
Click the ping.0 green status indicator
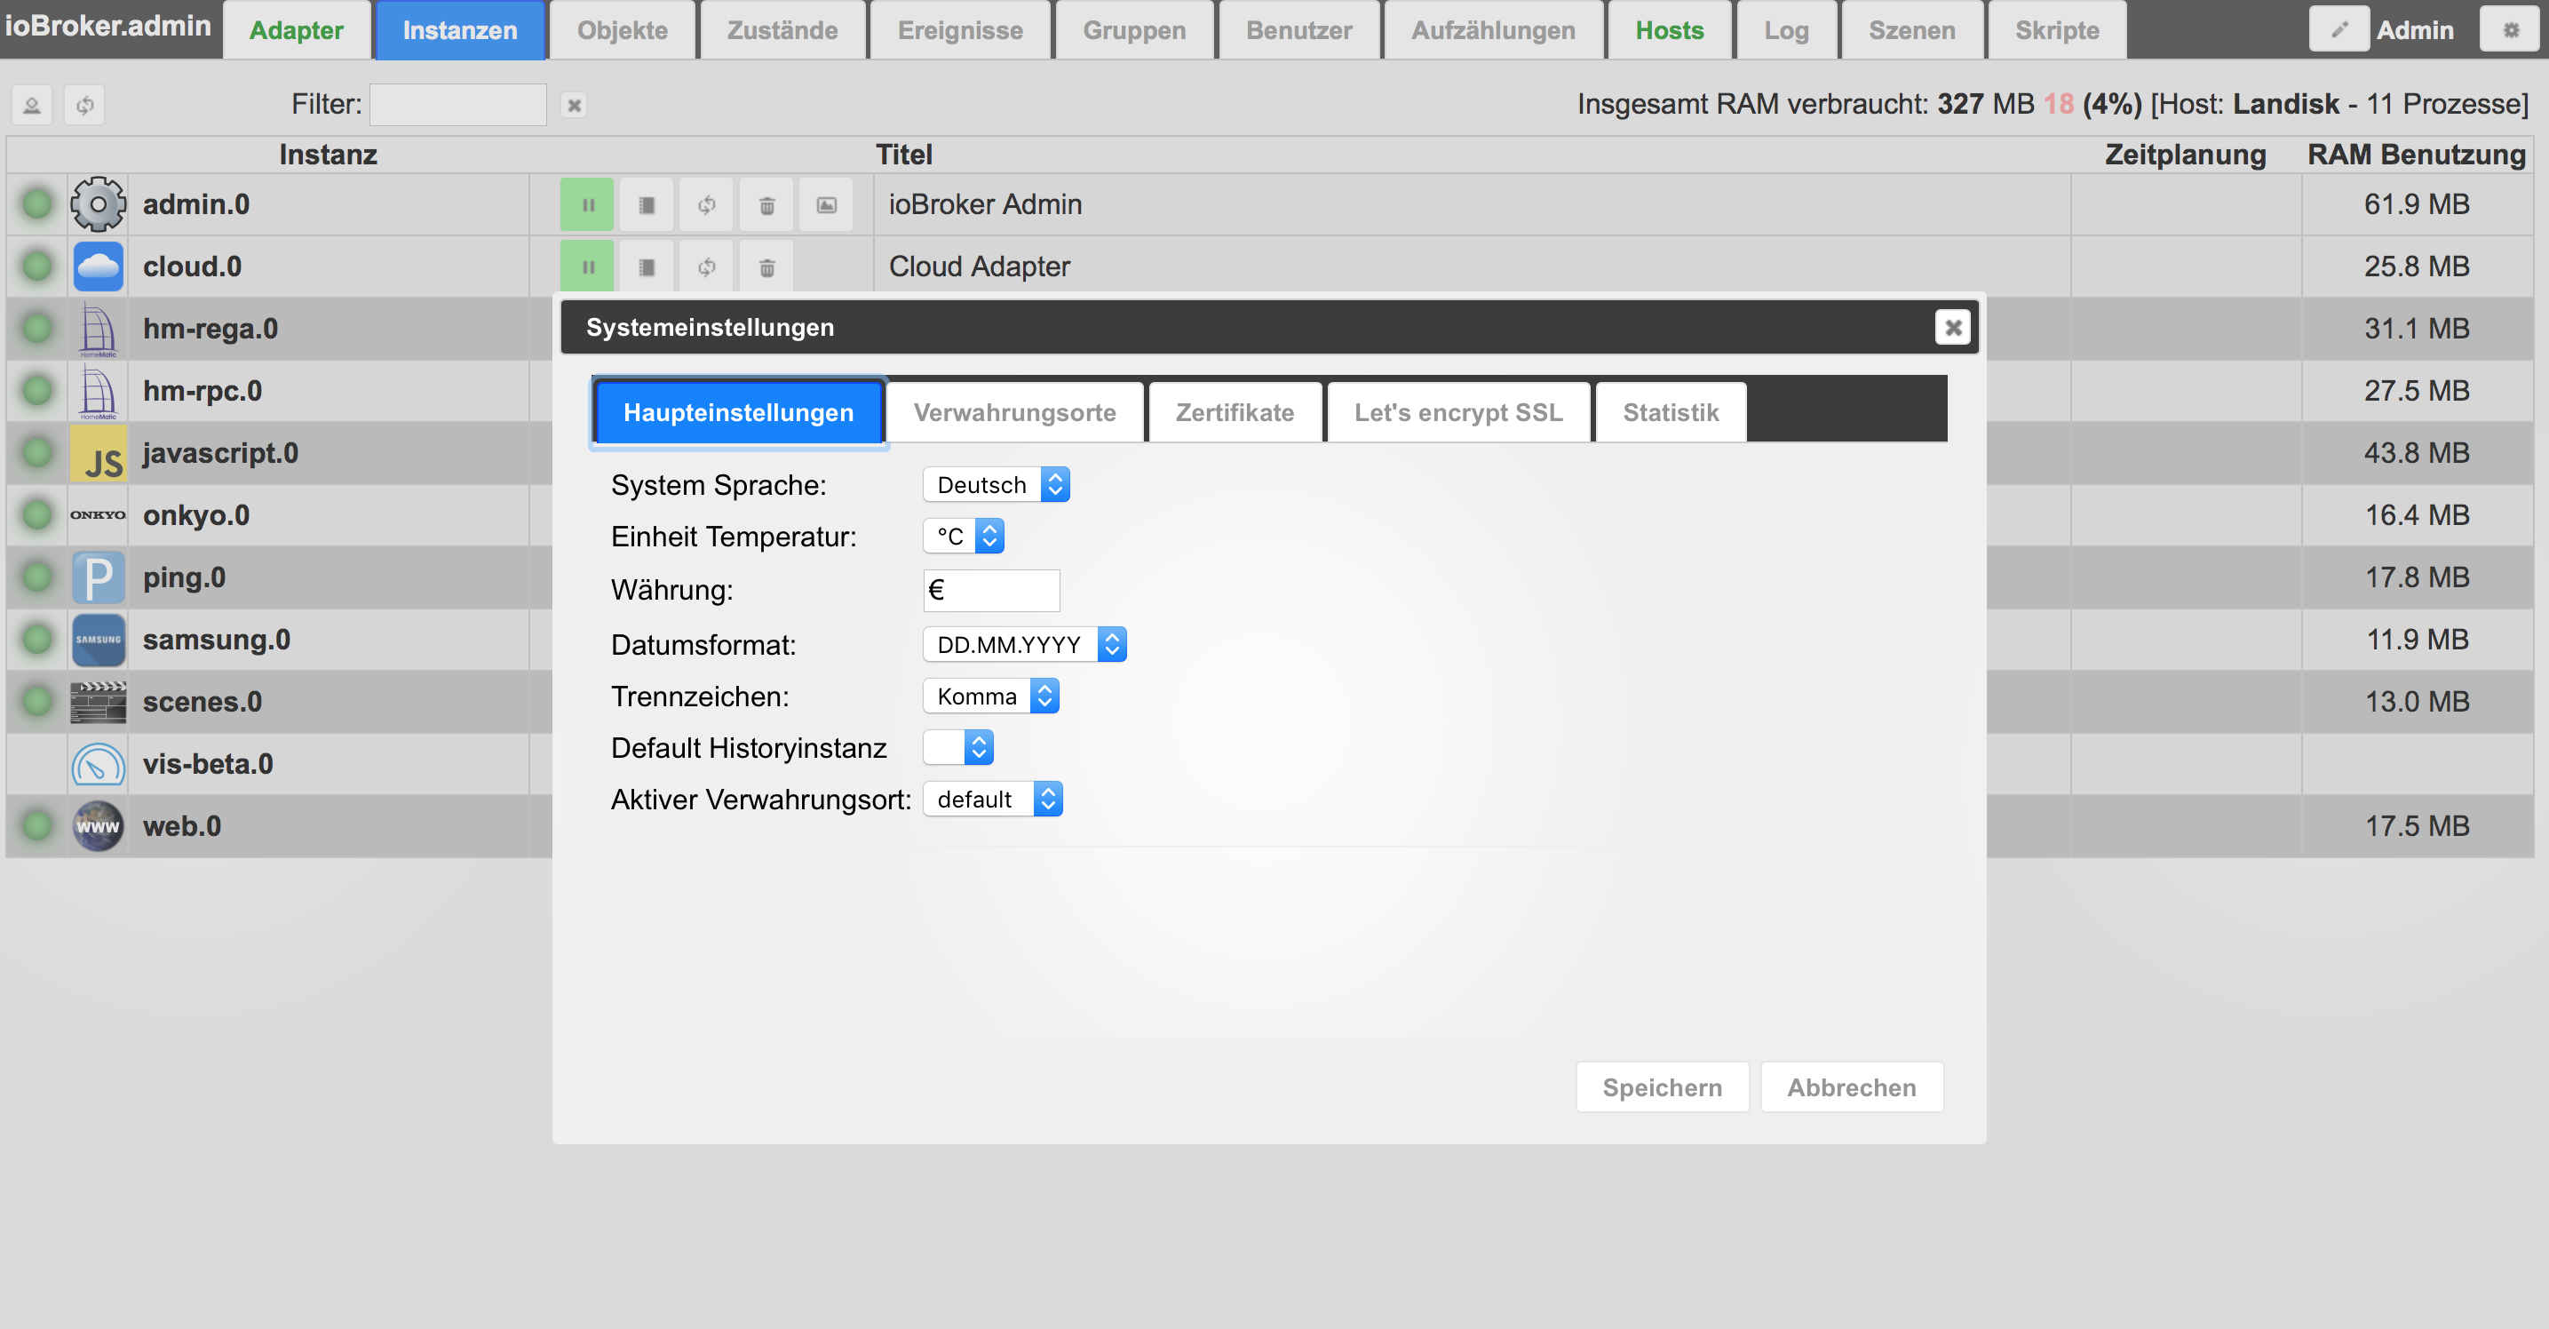point(37,577)
